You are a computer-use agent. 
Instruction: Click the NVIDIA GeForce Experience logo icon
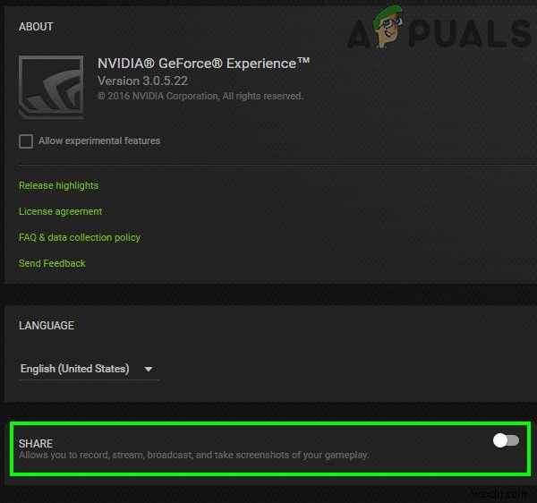pos(51,87)
